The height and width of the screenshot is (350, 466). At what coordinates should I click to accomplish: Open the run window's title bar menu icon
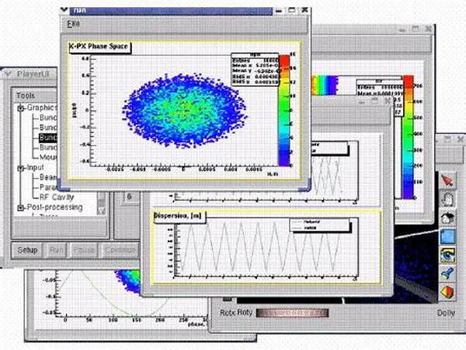tap(64, 10)
